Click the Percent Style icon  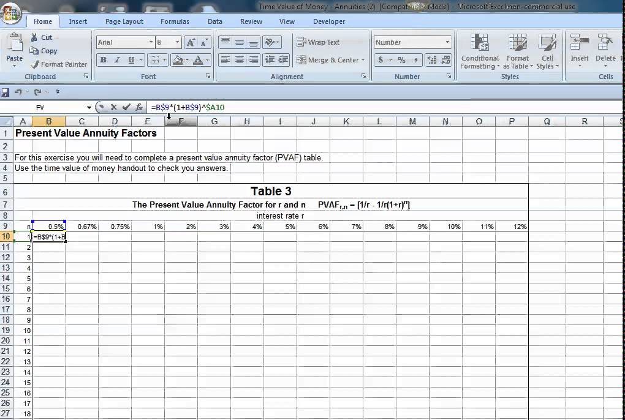[401, 60]
